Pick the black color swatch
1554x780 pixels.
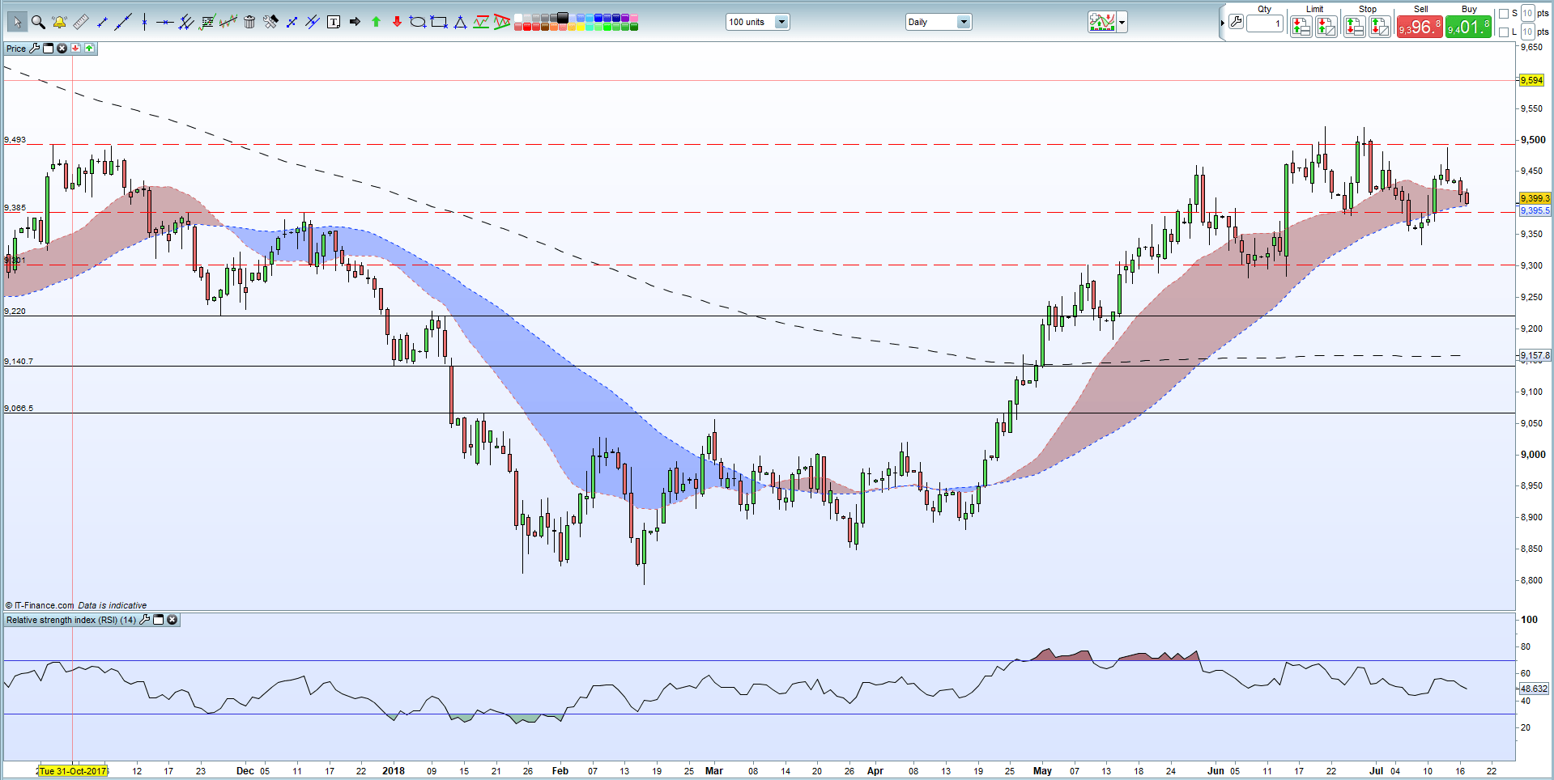click(x=562, y=17)
